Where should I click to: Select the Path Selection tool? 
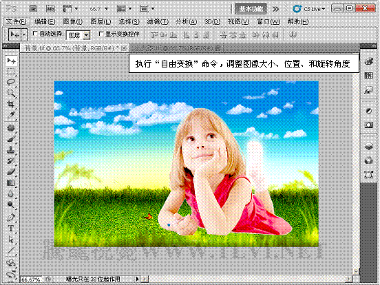11,239
